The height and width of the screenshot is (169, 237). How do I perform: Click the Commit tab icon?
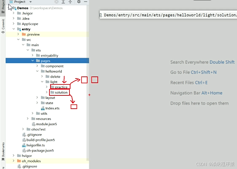point(3,32)
